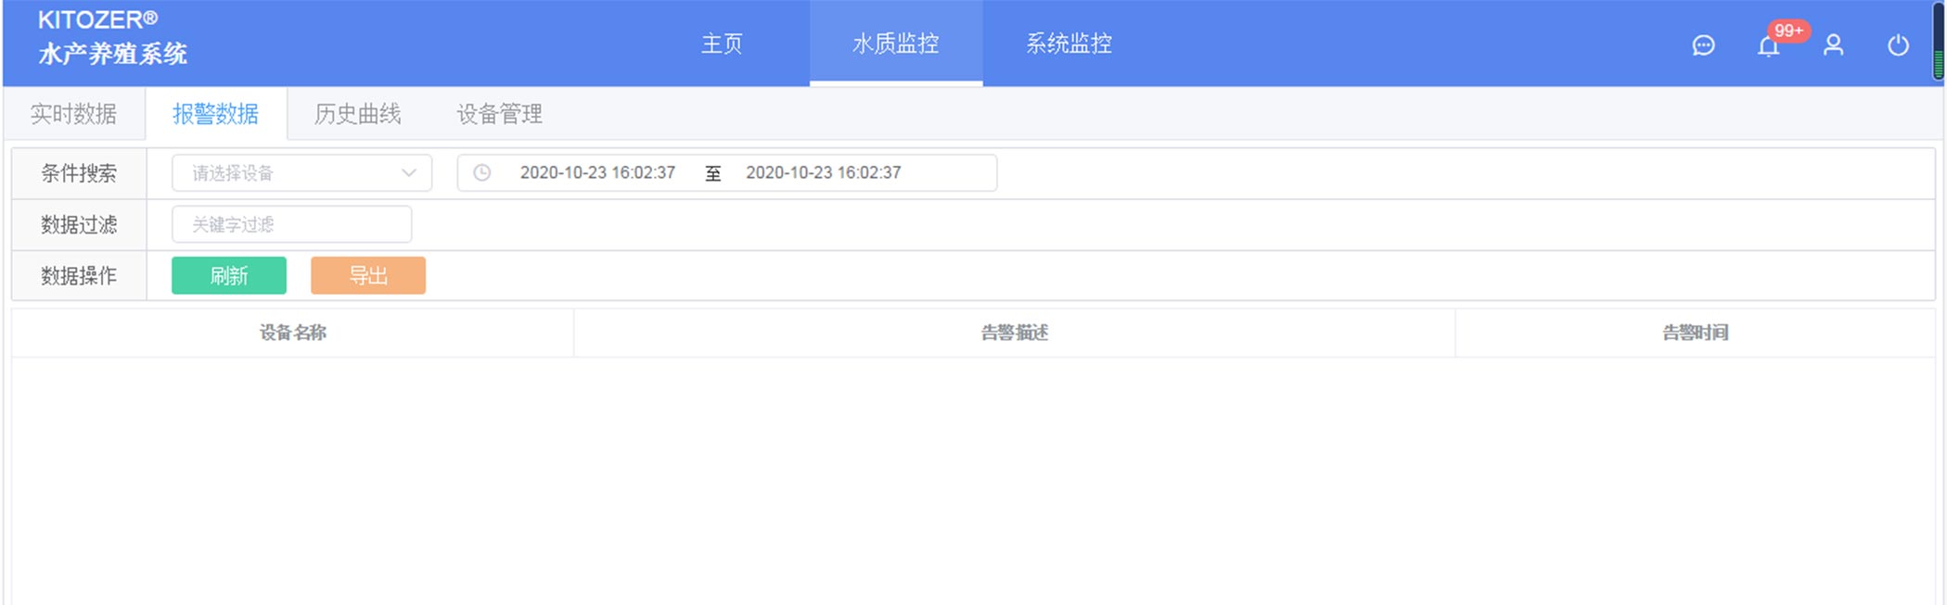Image resolution: width=1947 pixels, height=605 pixels.
Task: Select the 报警数据 tab
Action: click(x=215, y=114)
